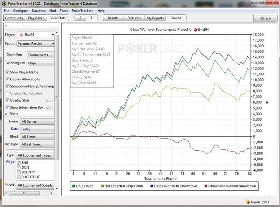The image size is (280, 207).
Task: Expand Bet Type filter All Bet Types
Action: 37,144
